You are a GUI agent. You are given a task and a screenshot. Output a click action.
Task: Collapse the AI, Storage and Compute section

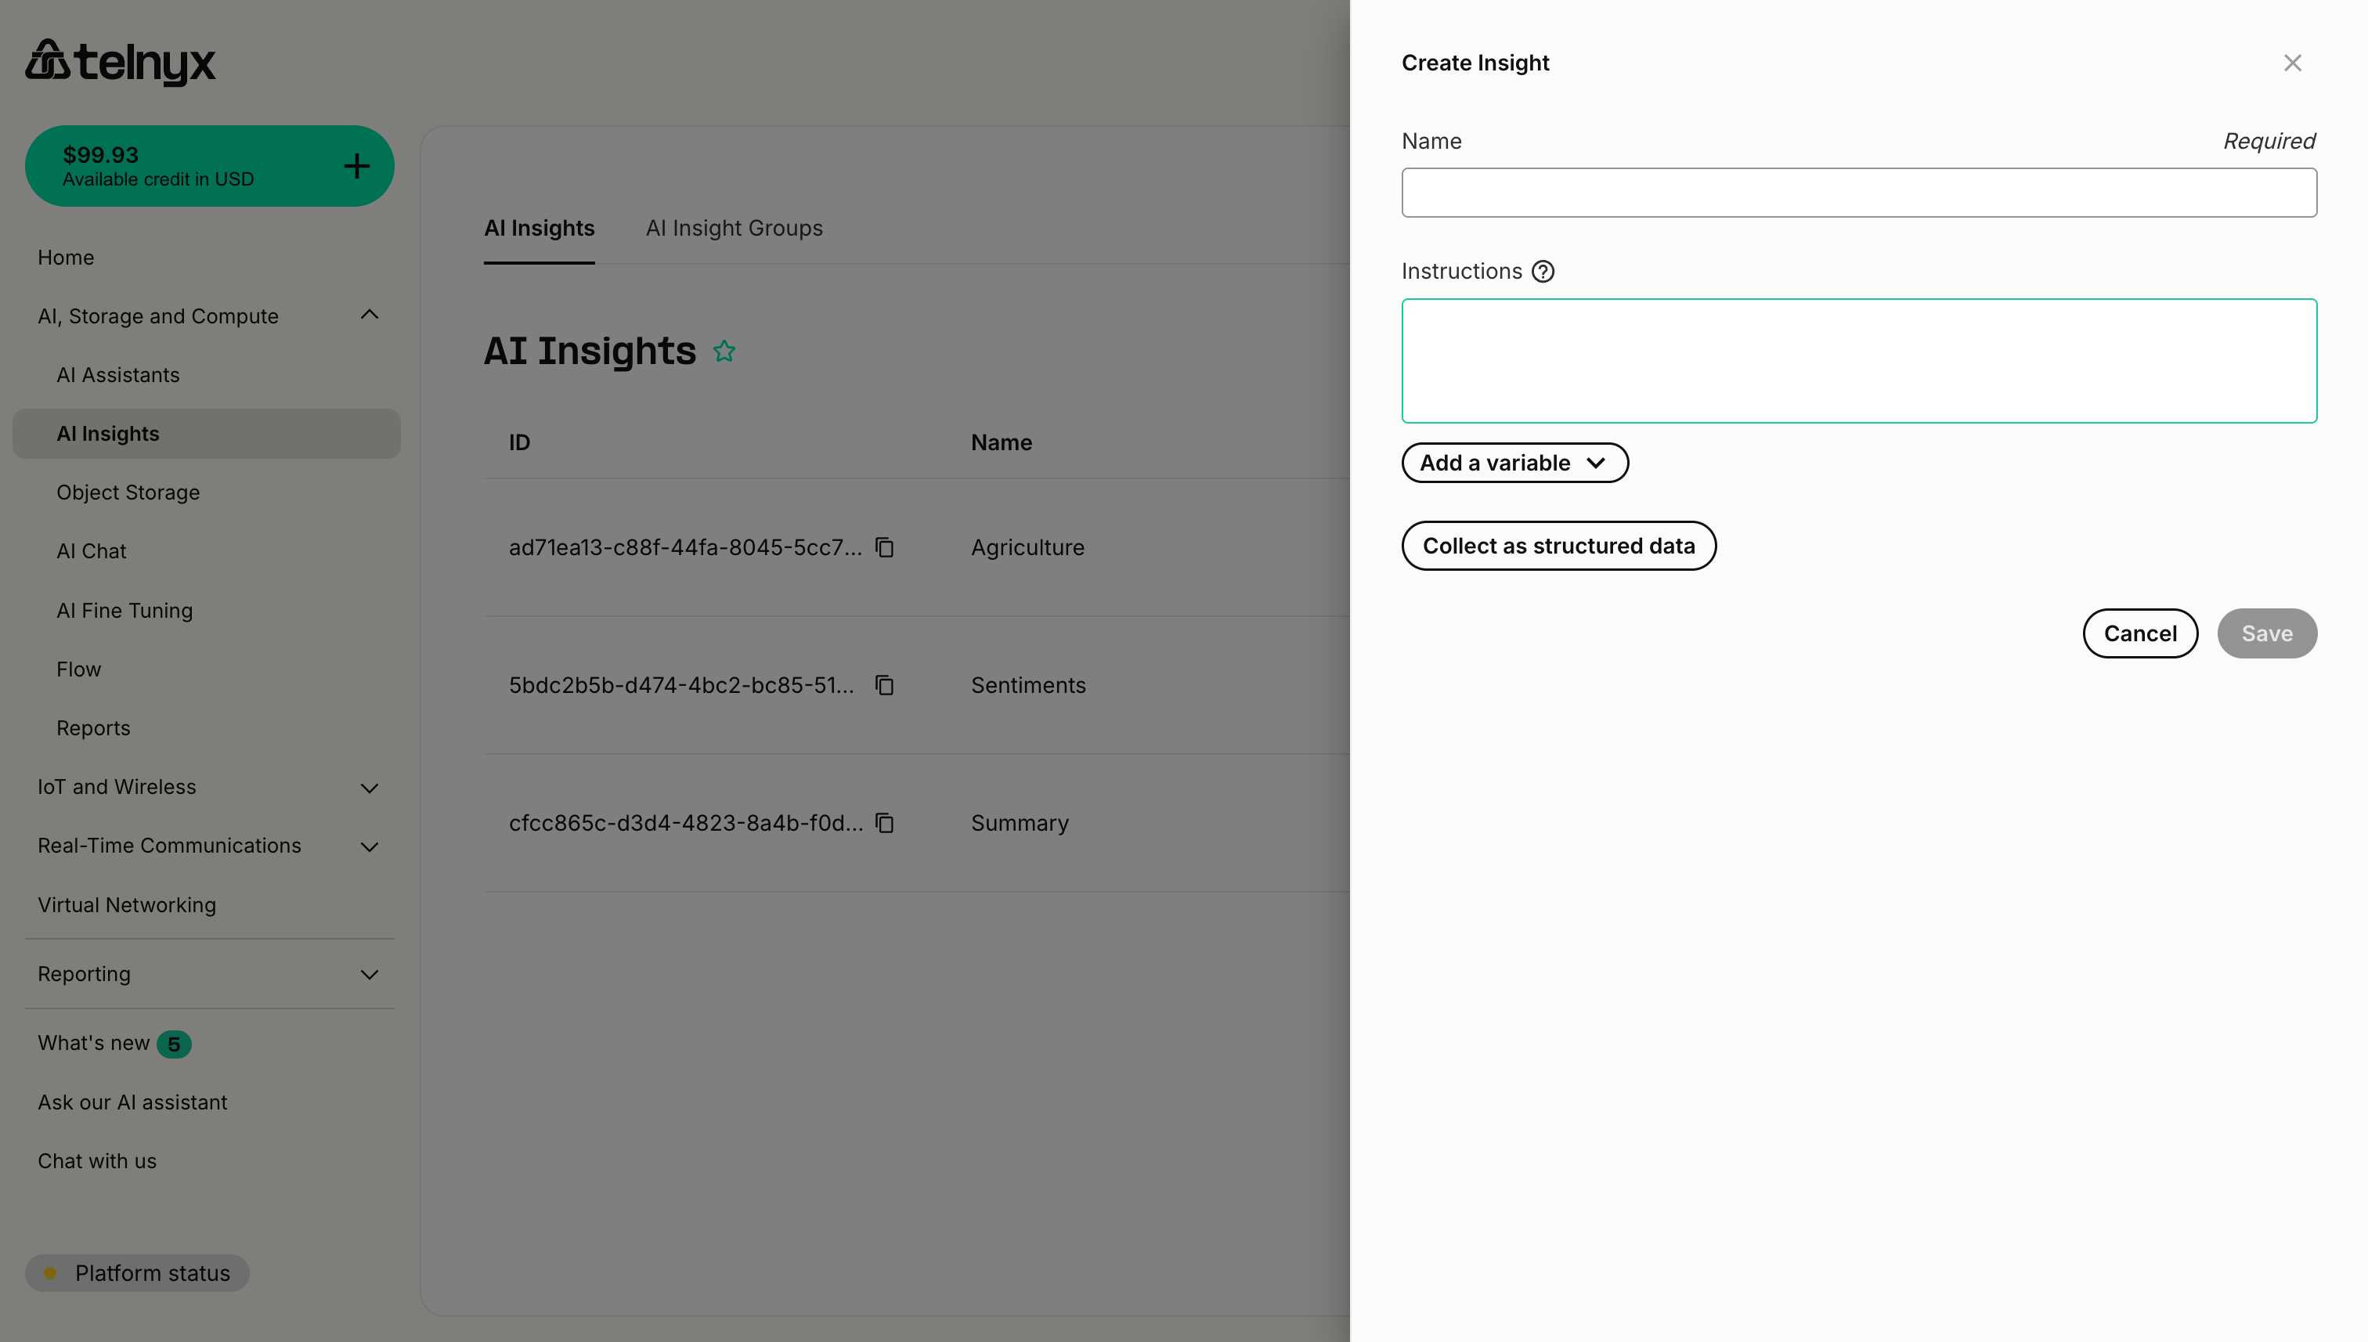pyautogui.click(x=370, y=314)
